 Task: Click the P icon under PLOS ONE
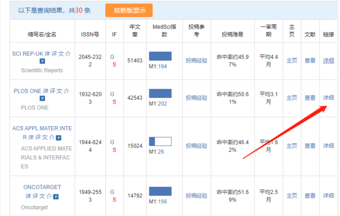(42, 99)
